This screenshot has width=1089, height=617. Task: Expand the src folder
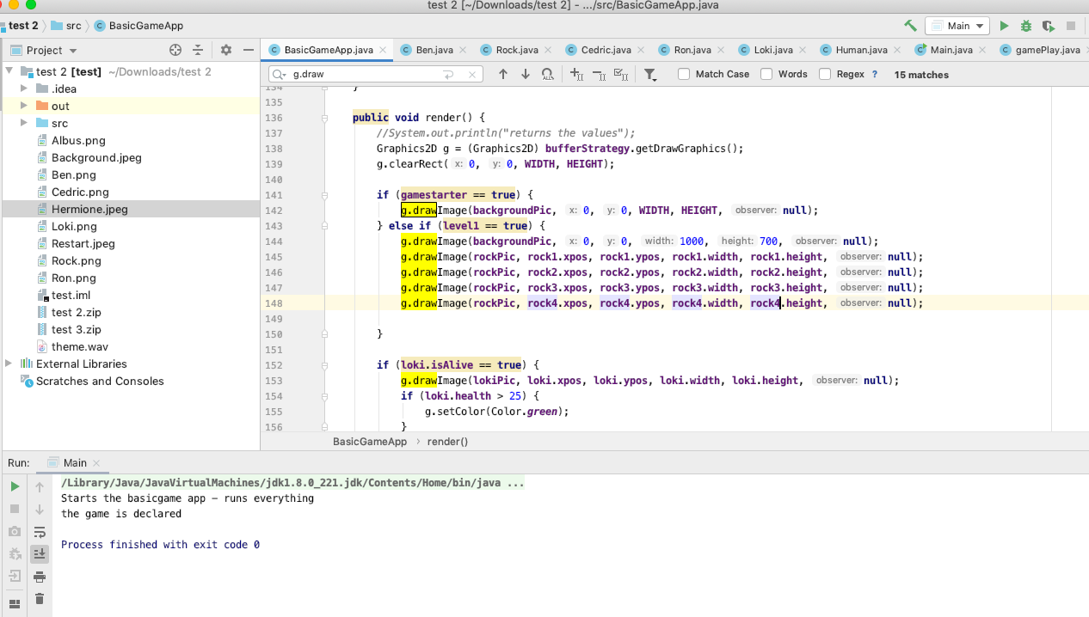click(24, 123)
